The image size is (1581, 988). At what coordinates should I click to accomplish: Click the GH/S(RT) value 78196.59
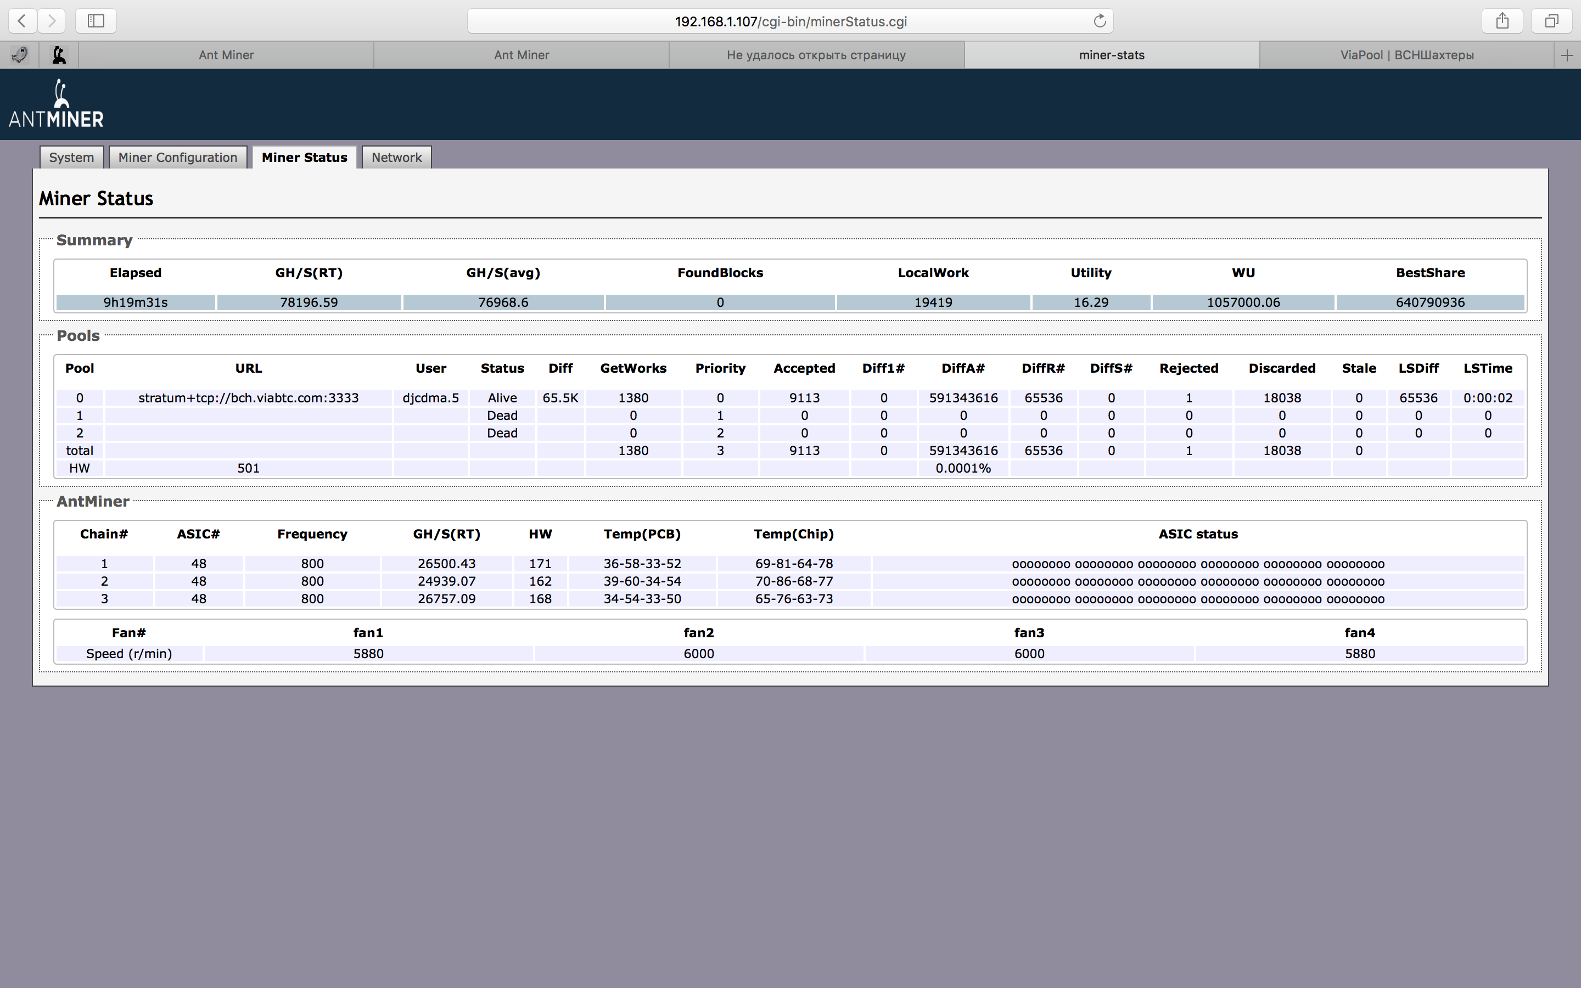click(x=309, y=302)
